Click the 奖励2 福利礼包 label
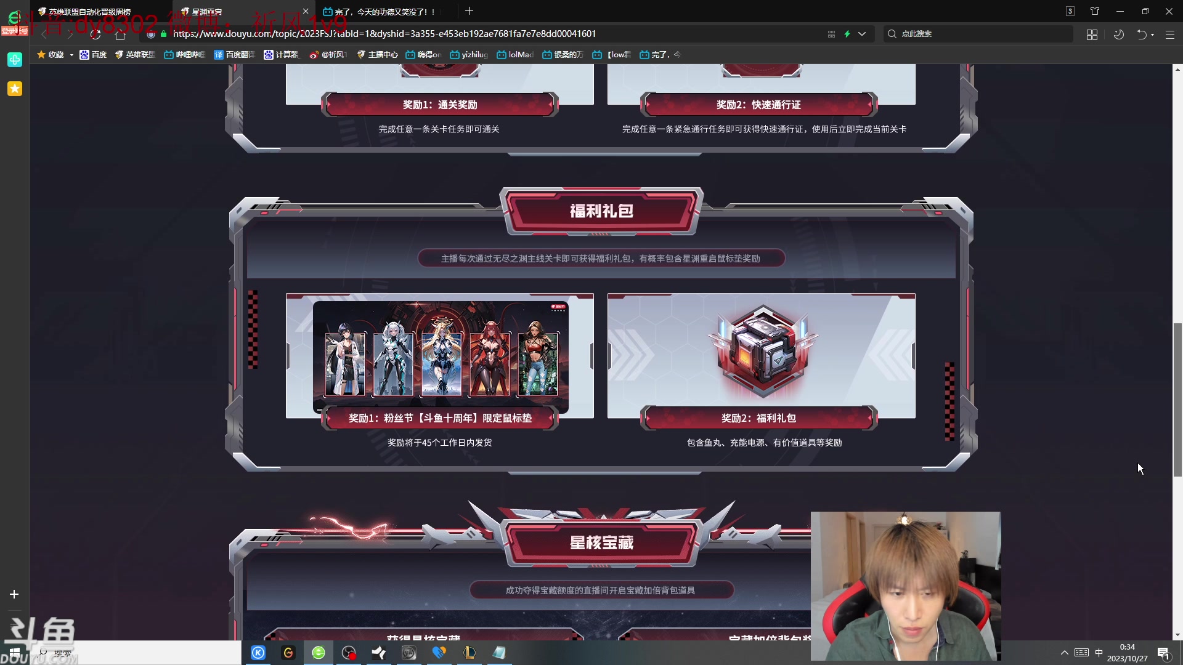The width and height of the screenshot is (1183, 665). [758, 418]
